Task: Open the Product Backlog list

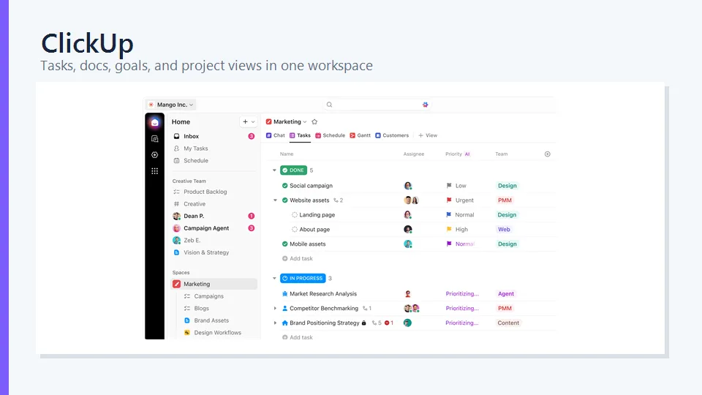Action: click(205, 192)
